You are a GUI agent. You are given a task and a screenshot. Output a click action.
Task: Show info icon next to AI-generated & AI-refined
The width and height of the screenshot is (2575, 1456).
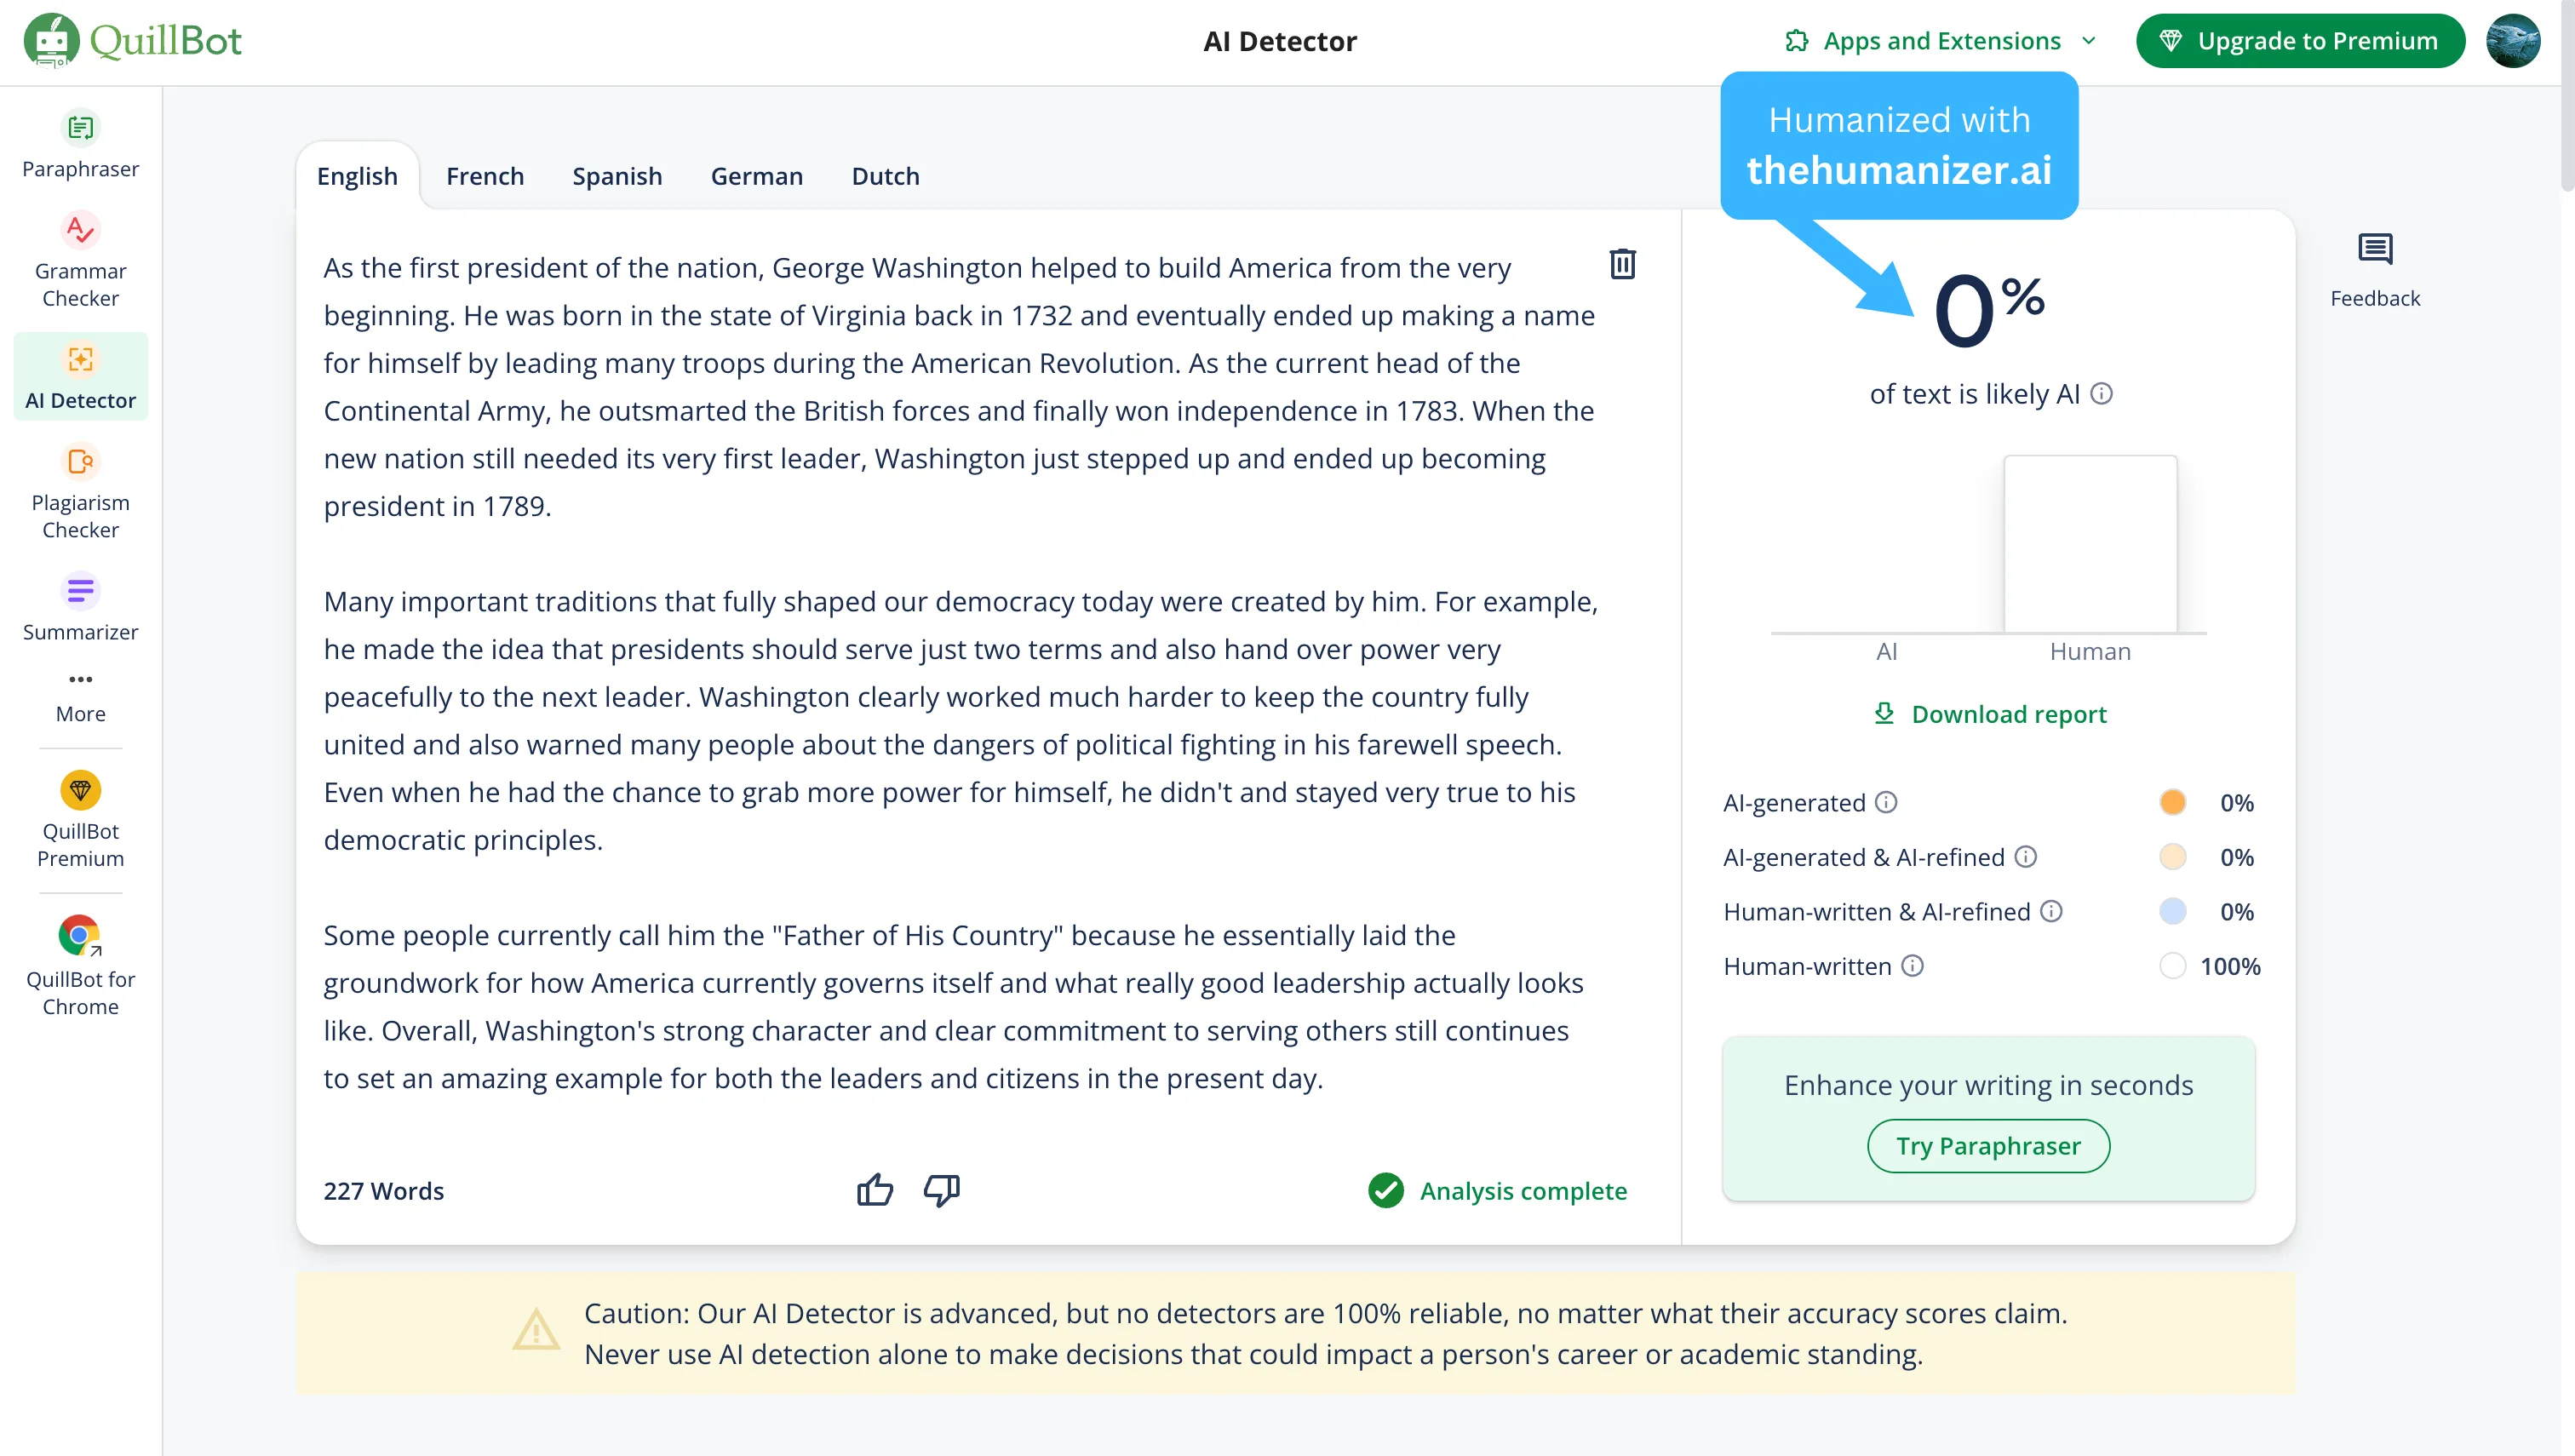2025,857
